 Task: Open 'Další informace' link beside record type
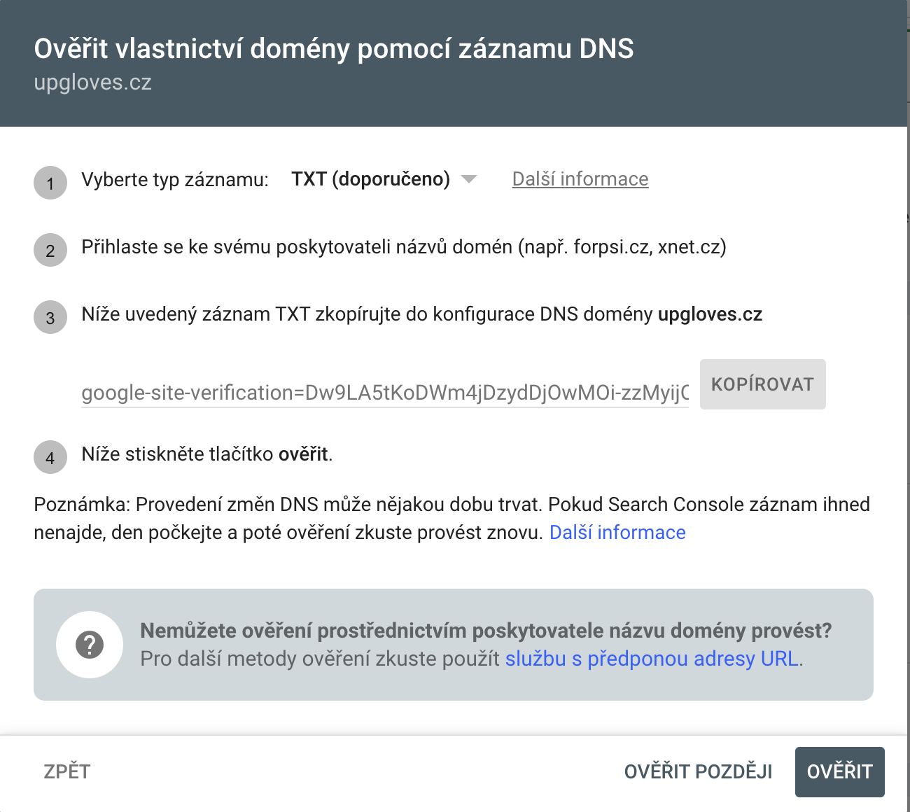580,179
